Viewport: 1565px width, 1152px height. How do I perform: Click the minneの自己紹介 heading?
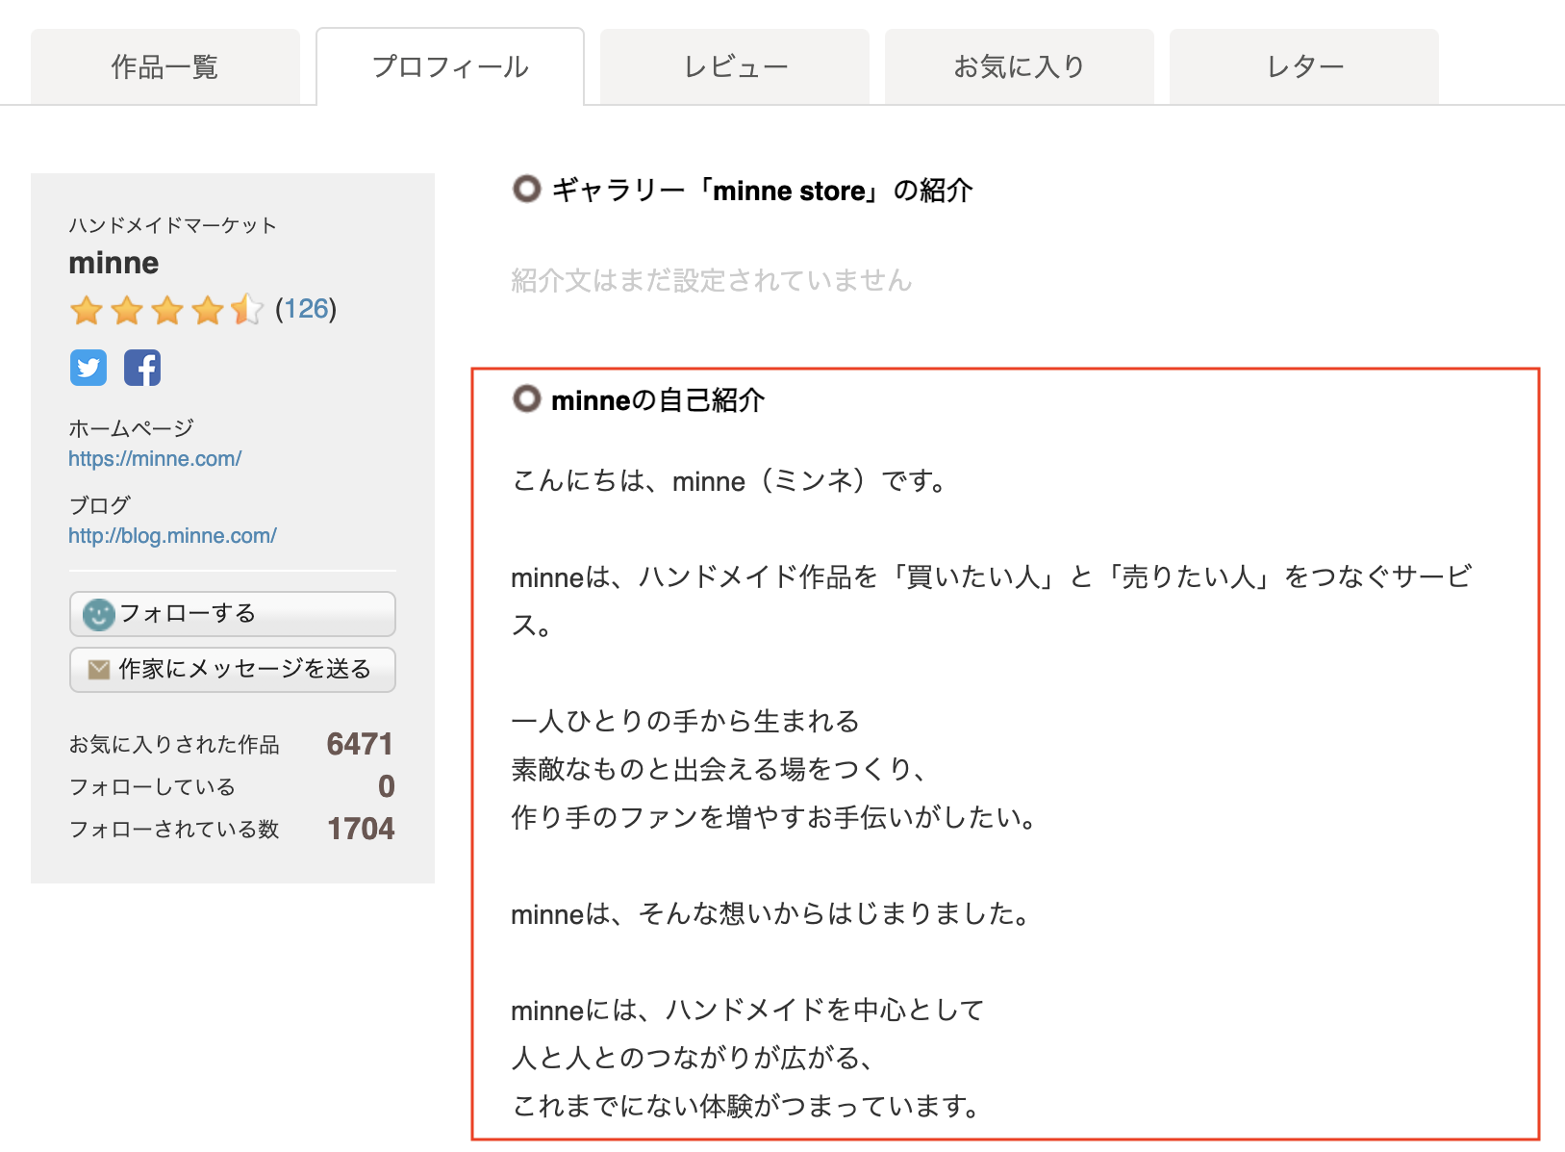tap(658, 400)
